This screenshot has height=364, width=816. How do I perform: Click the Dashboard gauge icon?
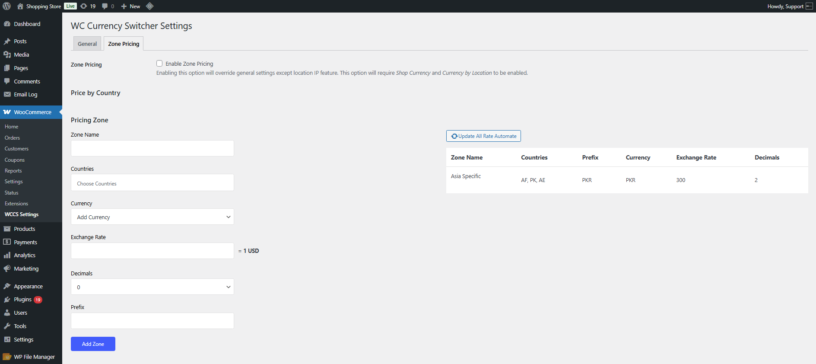coord(7,24)
